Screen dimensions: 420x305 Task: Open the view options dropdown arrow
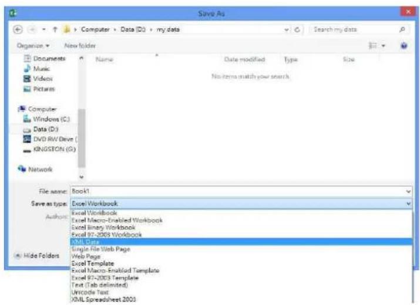pos(384,46)
